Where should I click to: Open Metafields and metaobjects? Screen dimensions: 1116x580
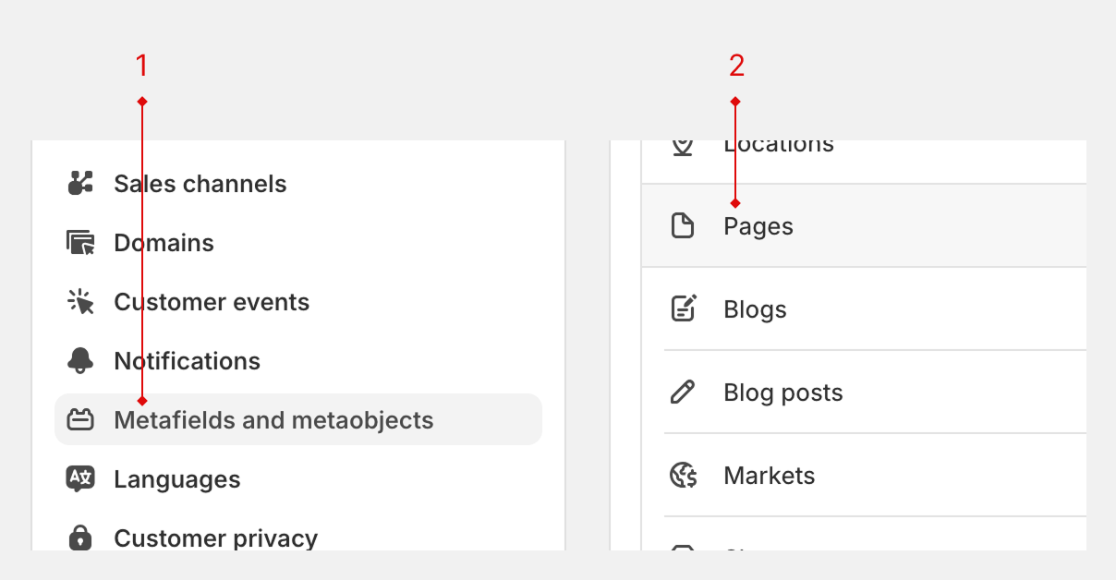tap(273, 420)
